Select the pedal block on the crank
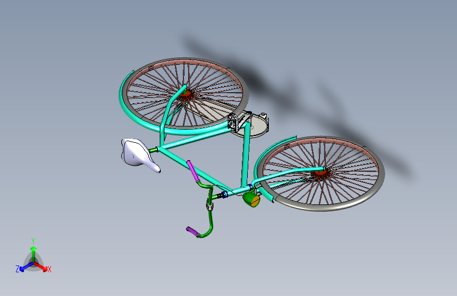Image resolution: width=457 pixels, height=296 pixels. [234, 122]
